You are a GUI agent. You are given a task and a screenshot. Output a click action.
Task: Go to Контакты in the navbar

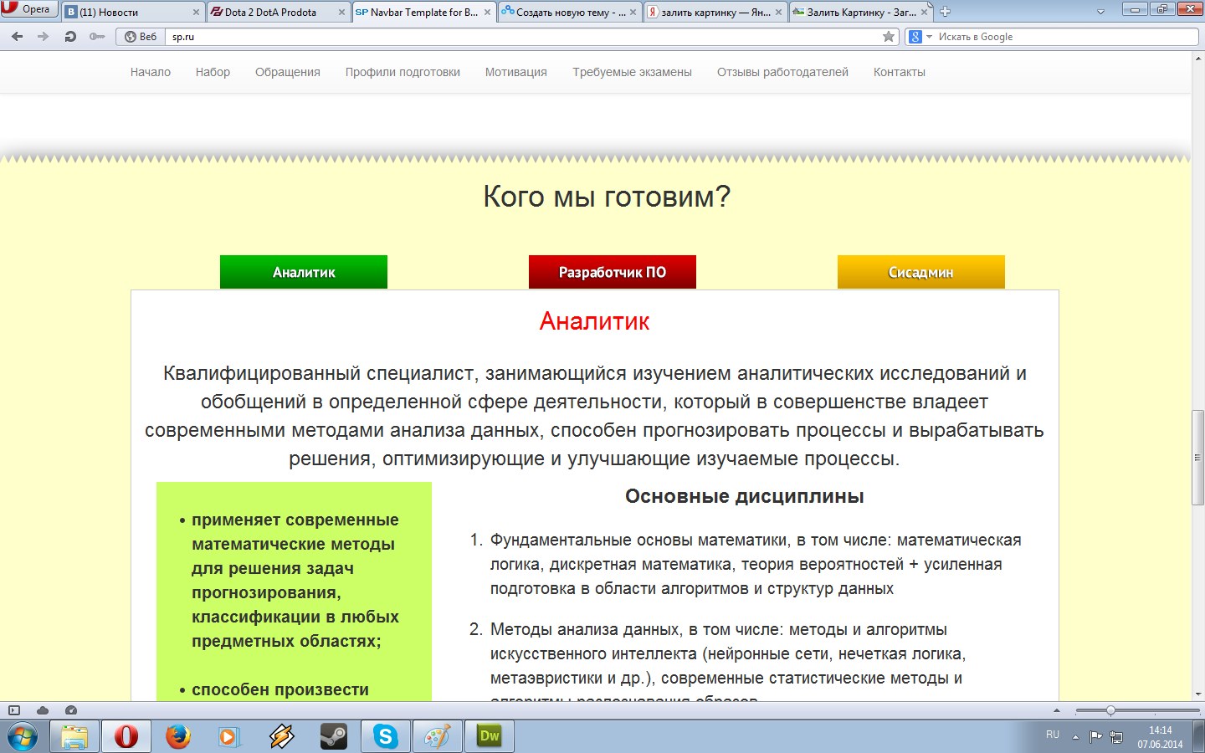click(x=900, y=72)
